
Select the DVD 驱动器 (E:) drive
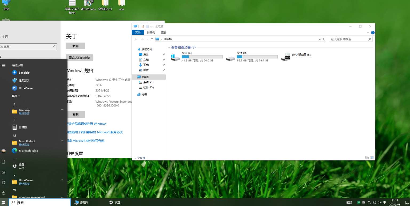point(297,57)
